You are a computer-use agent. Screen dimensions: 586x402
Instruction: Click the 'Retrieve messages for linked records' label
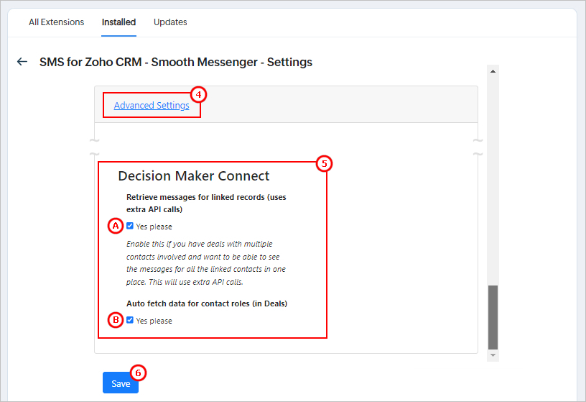tap(206, 204)
